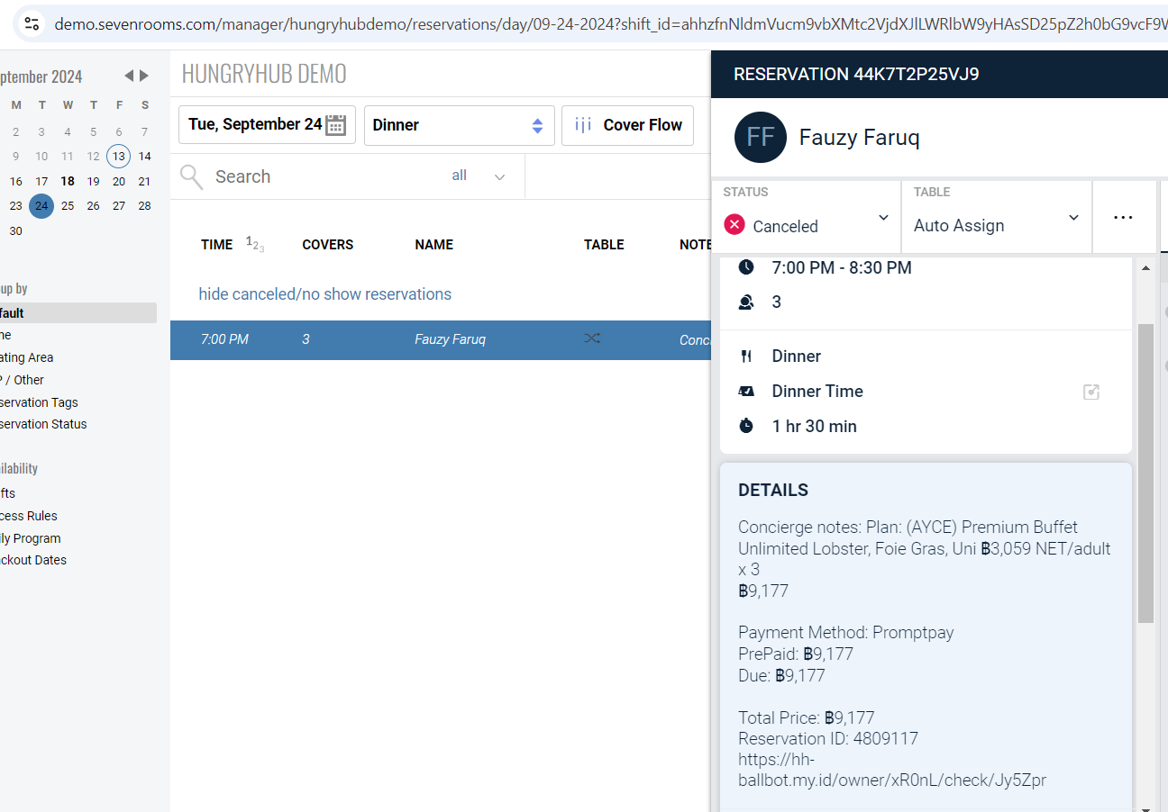1168x812 pixels.
Task: Open Blackout Dates in sidebar
Action: (33, 560)
